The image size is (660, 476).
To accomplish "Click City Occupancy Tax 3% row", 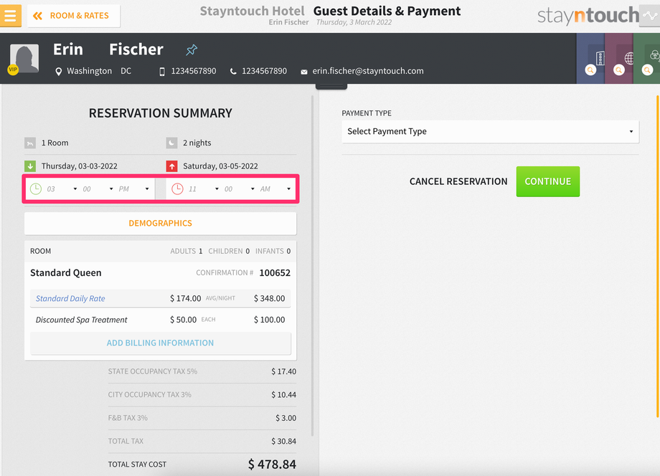I will pyautogui.click(x=202, y=395).
